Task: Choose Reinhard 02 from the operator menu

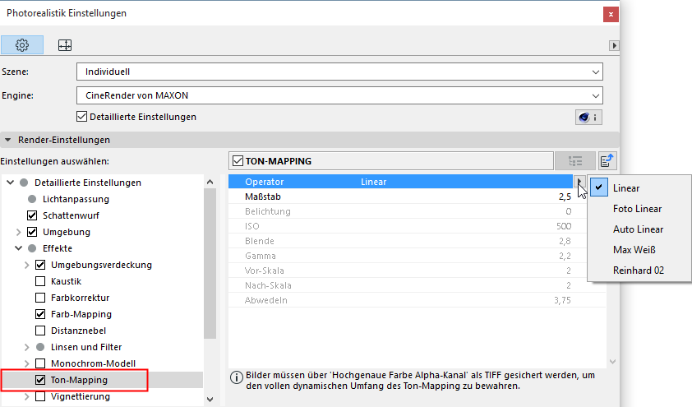Action: 639,271
